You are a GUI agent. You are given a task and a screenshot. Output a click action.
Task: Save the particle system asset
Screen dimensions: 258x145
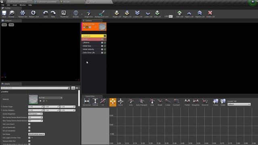point(4,14)
